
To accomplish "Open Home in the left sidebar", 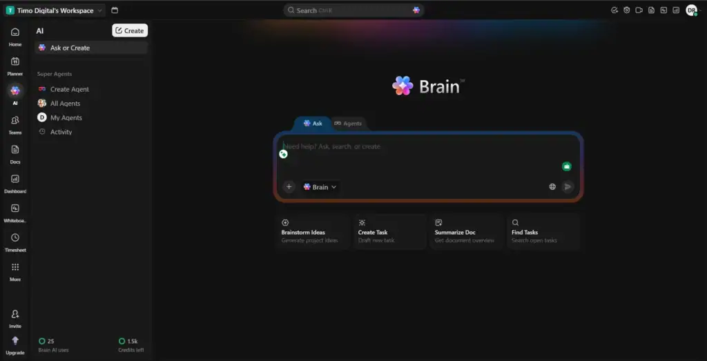I will point(15,37).
